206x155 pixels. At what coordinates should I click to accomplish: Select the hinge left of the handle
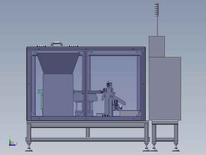pos(41,46)
